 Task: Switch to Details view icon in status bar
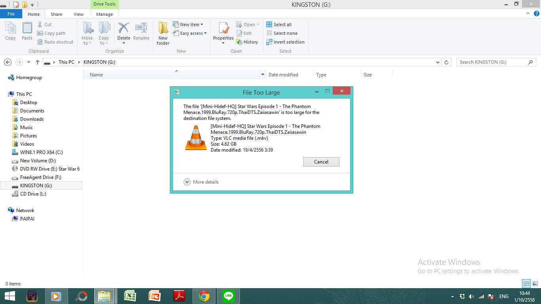coord(526,283)
